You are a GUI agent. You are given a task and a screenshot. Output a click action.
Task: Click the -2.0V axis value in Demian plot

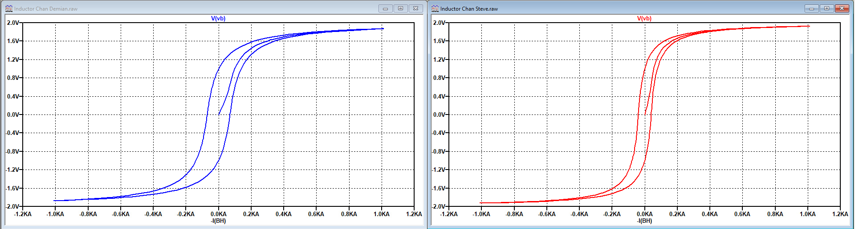click(12, 206)
